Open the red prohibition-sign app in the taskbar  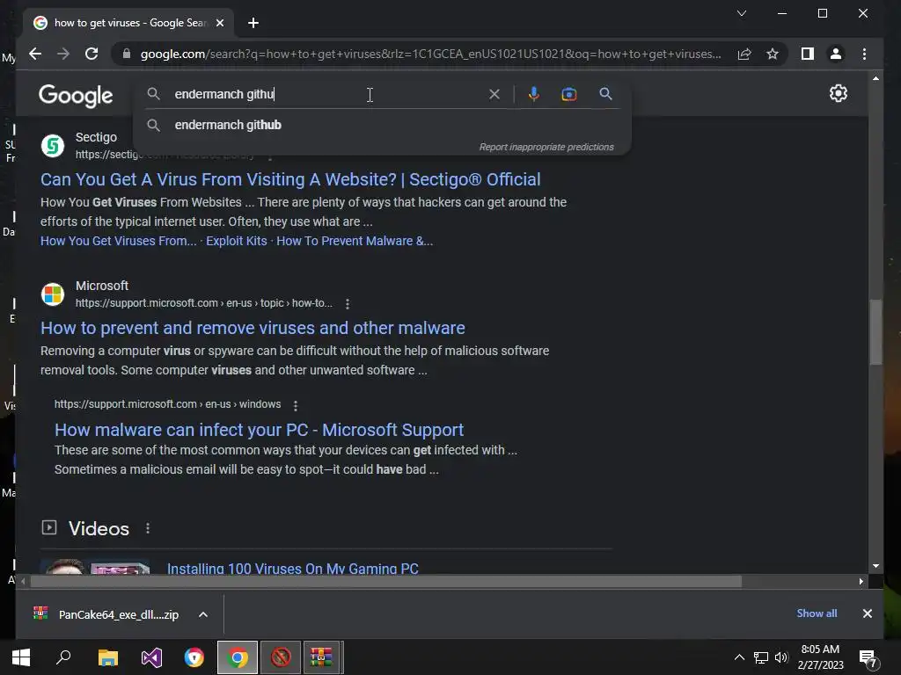(281, 657)
